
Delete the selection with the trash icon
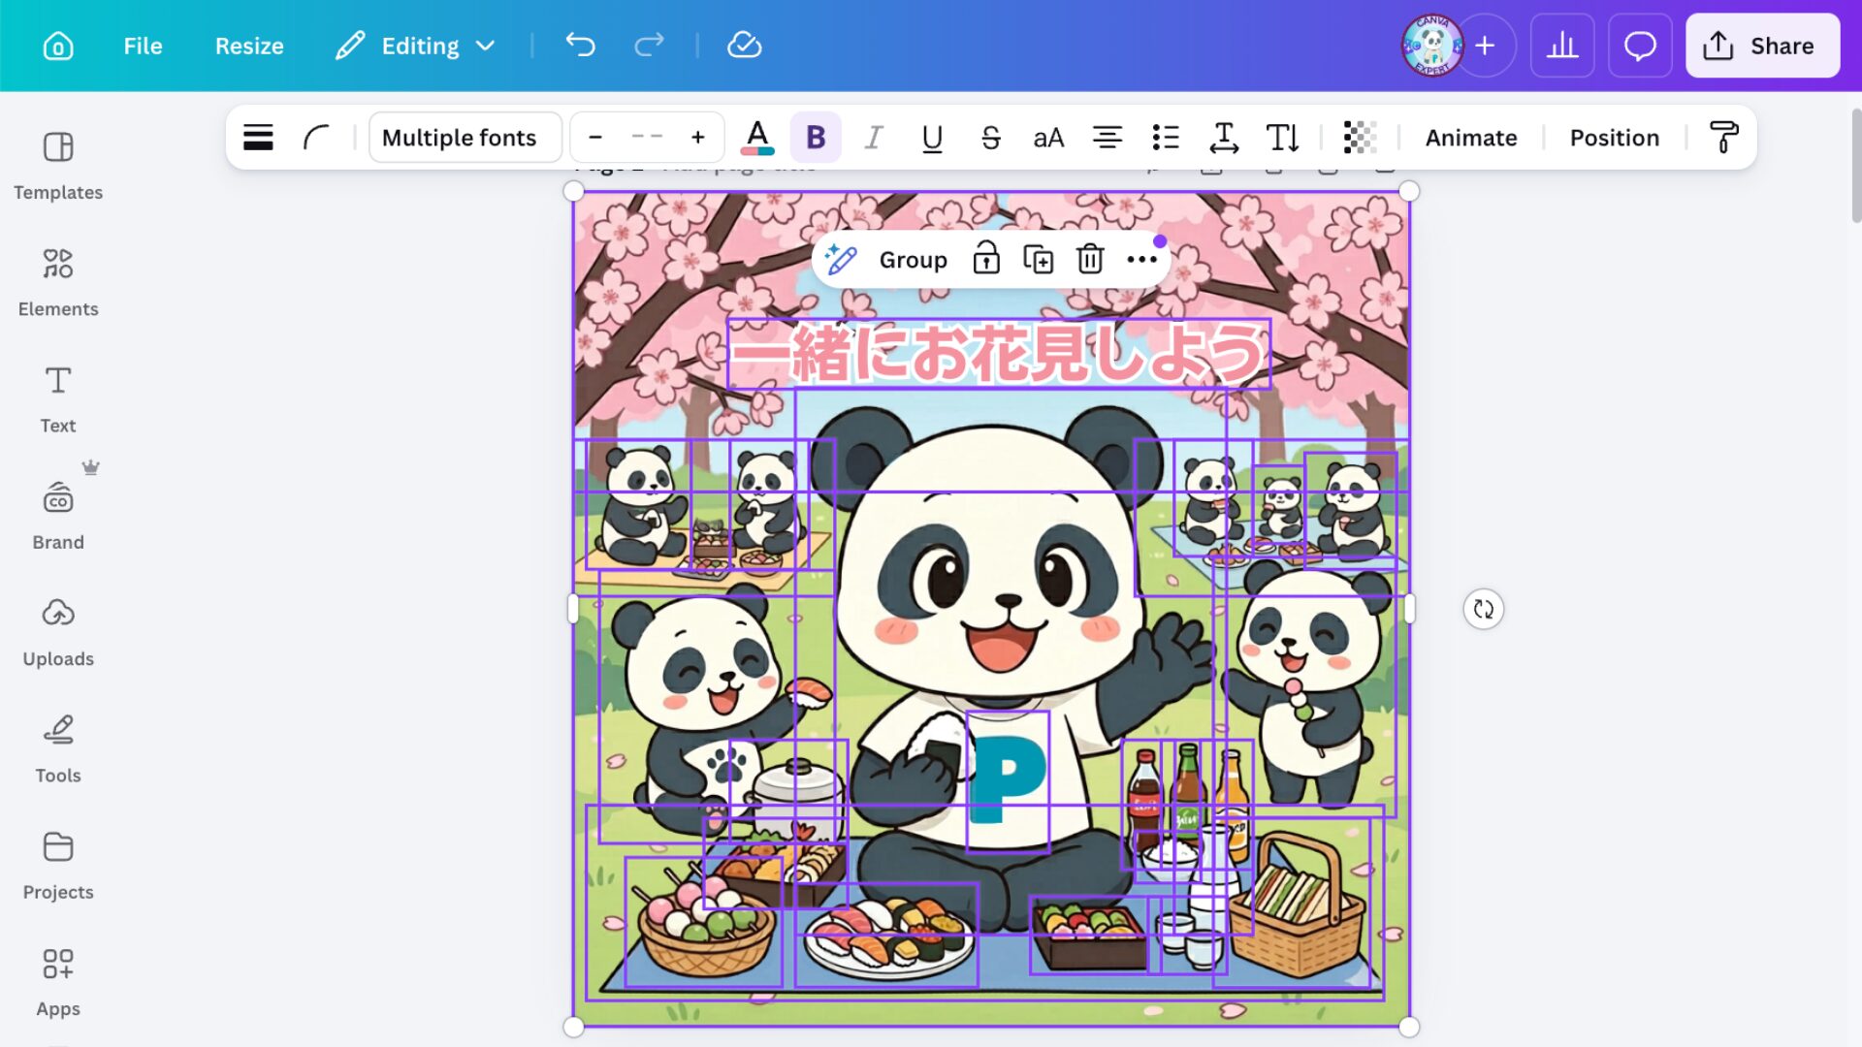click(x=1090, y=260)
